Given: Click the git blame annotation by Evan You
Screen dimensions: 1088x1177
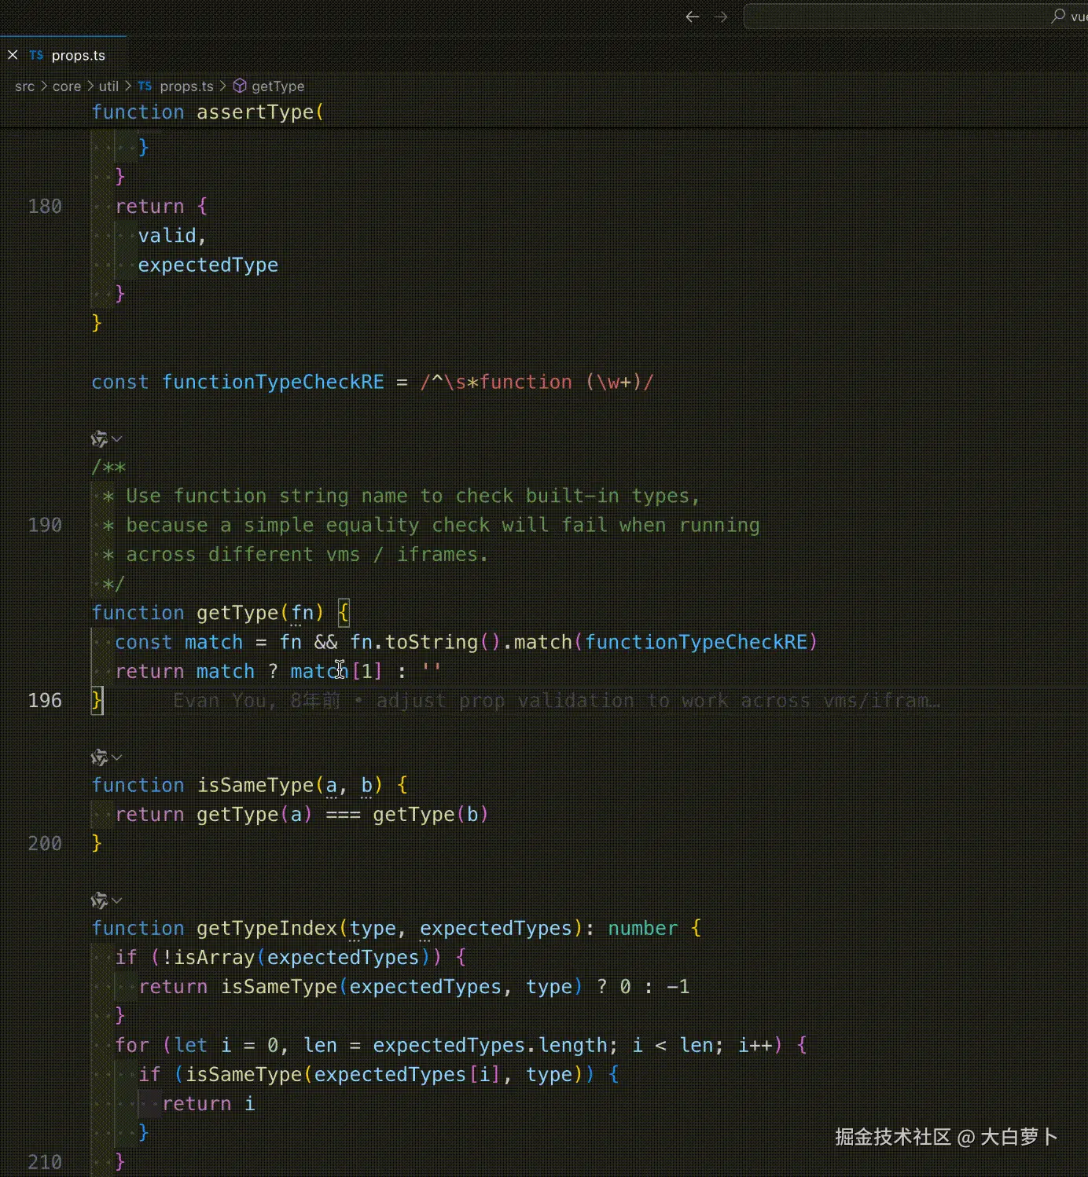Looking at the screenshot, I should [557, 700].
